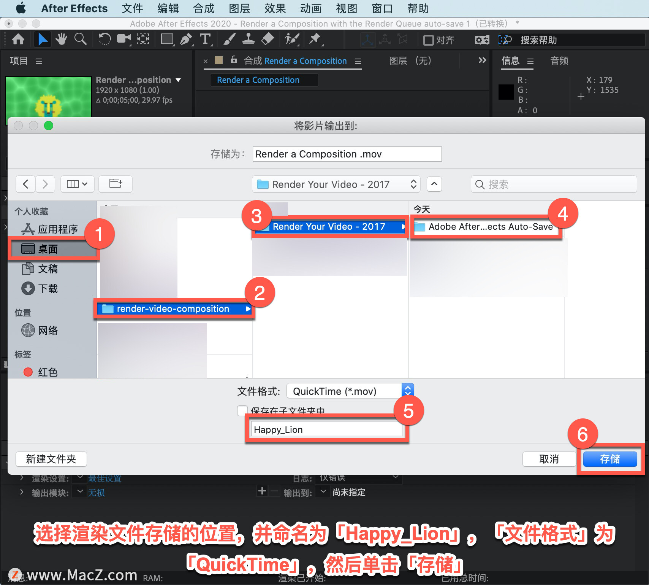Open the Apple menu
Image resolution: width=649 pixels, height=585 pixels.
[x=21, y=8]
